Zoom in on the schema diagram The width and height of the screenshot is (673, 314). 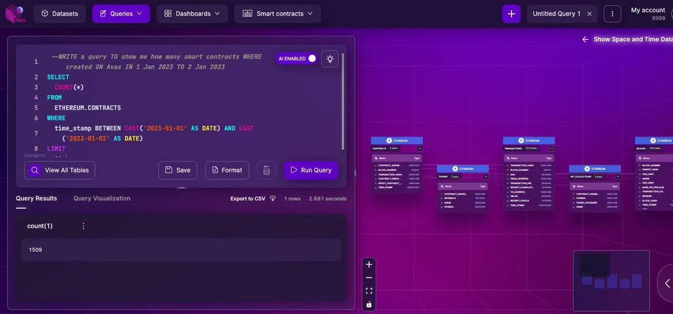click(x=368, y=264)
